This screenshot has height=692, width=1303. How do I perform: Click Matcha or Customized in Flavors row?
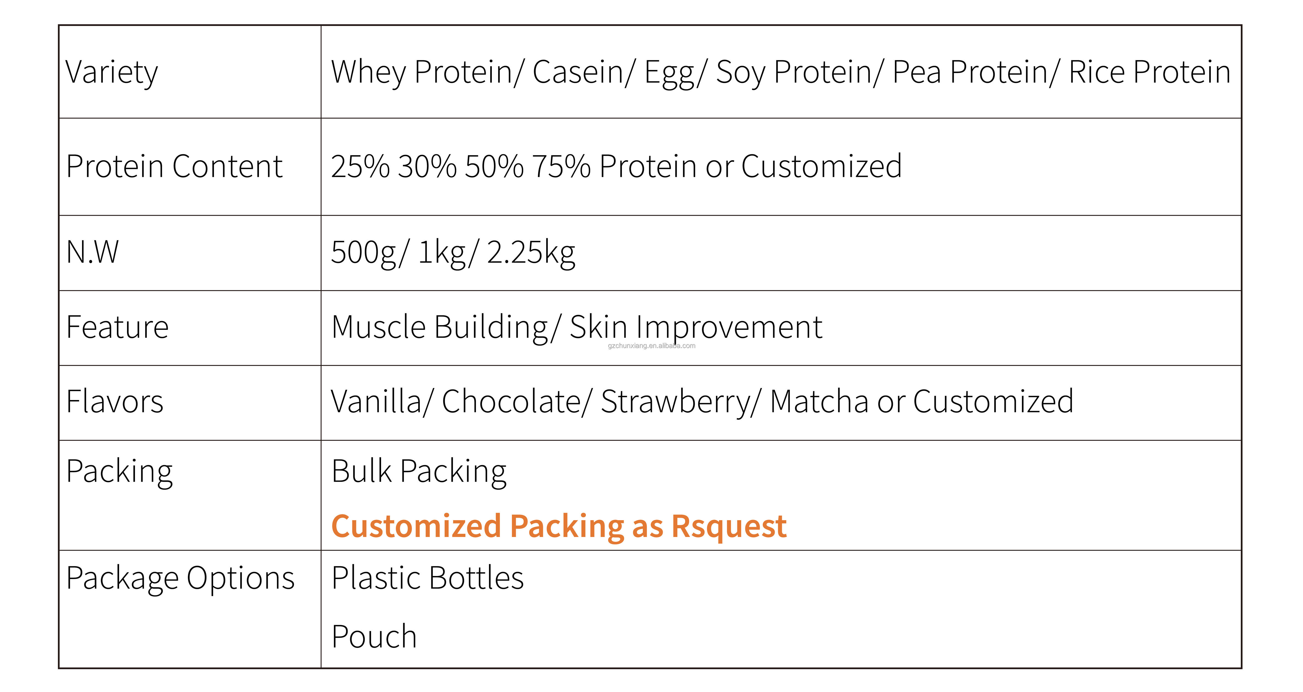pos(921,402)
